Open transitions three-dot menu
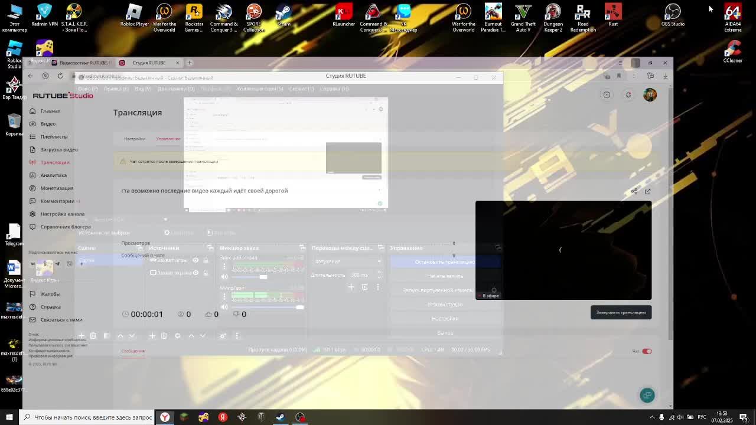This screenshot has width=756, height=425. (378, 287)
